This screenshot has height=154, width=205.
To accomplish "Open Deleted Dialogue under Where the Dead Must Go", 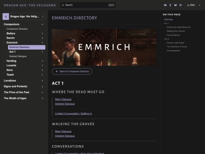I will pyautogui.click(x=65, y=104).
